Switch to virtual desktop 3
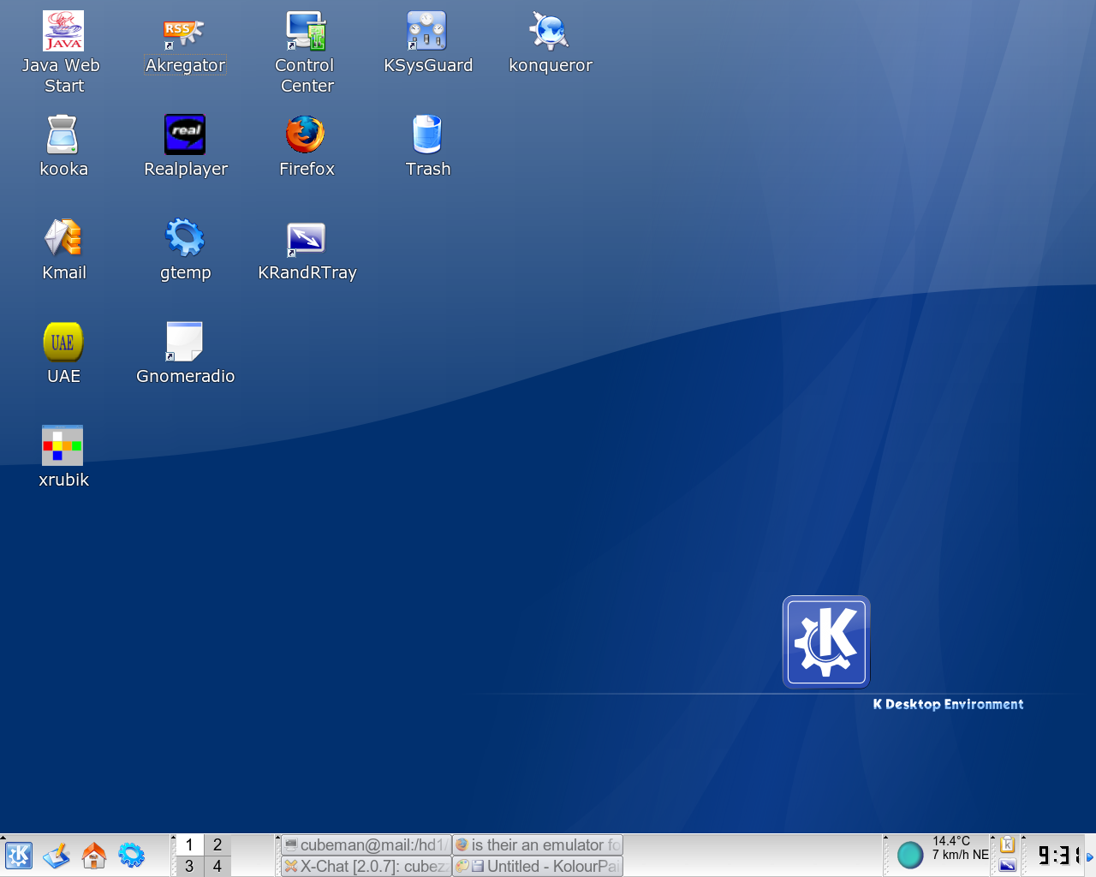1096x877 pixels. 189,866
